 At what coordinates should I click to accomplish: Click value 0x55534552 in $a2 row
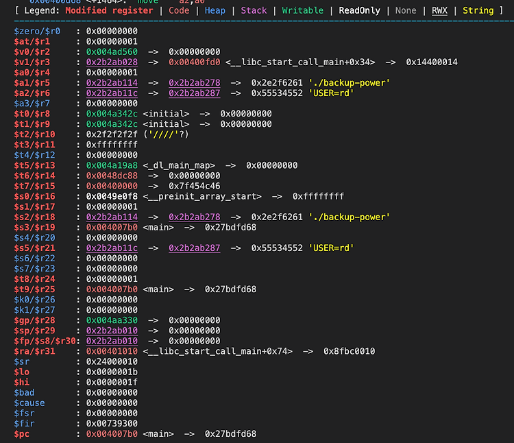(277, 93)
